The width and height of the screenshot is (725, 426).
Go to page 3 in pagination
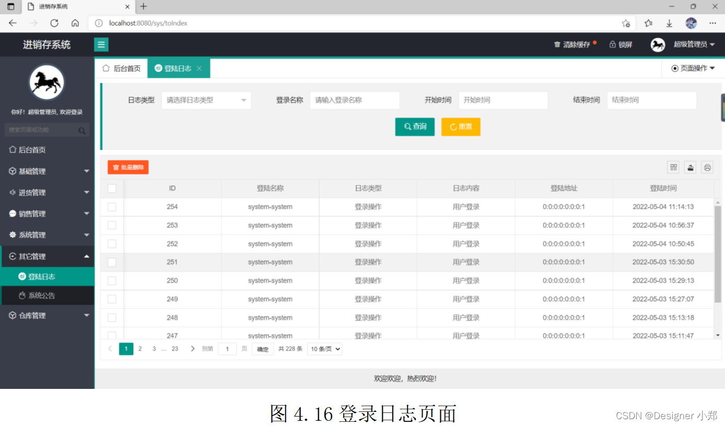click(x=154, y=349)
